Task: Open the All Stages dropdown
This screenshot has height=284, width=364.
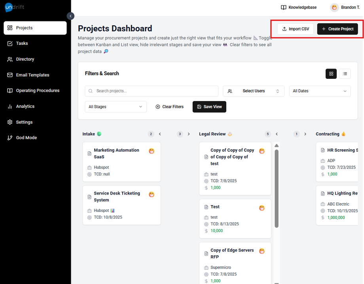Action: tap(116, 107)
